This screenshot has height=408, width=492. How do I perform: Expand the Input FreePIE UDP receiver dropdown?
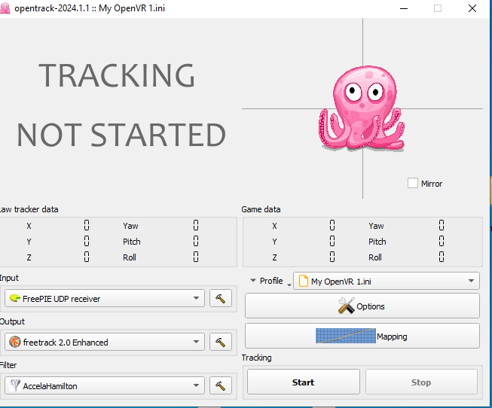tap(104, 299)
